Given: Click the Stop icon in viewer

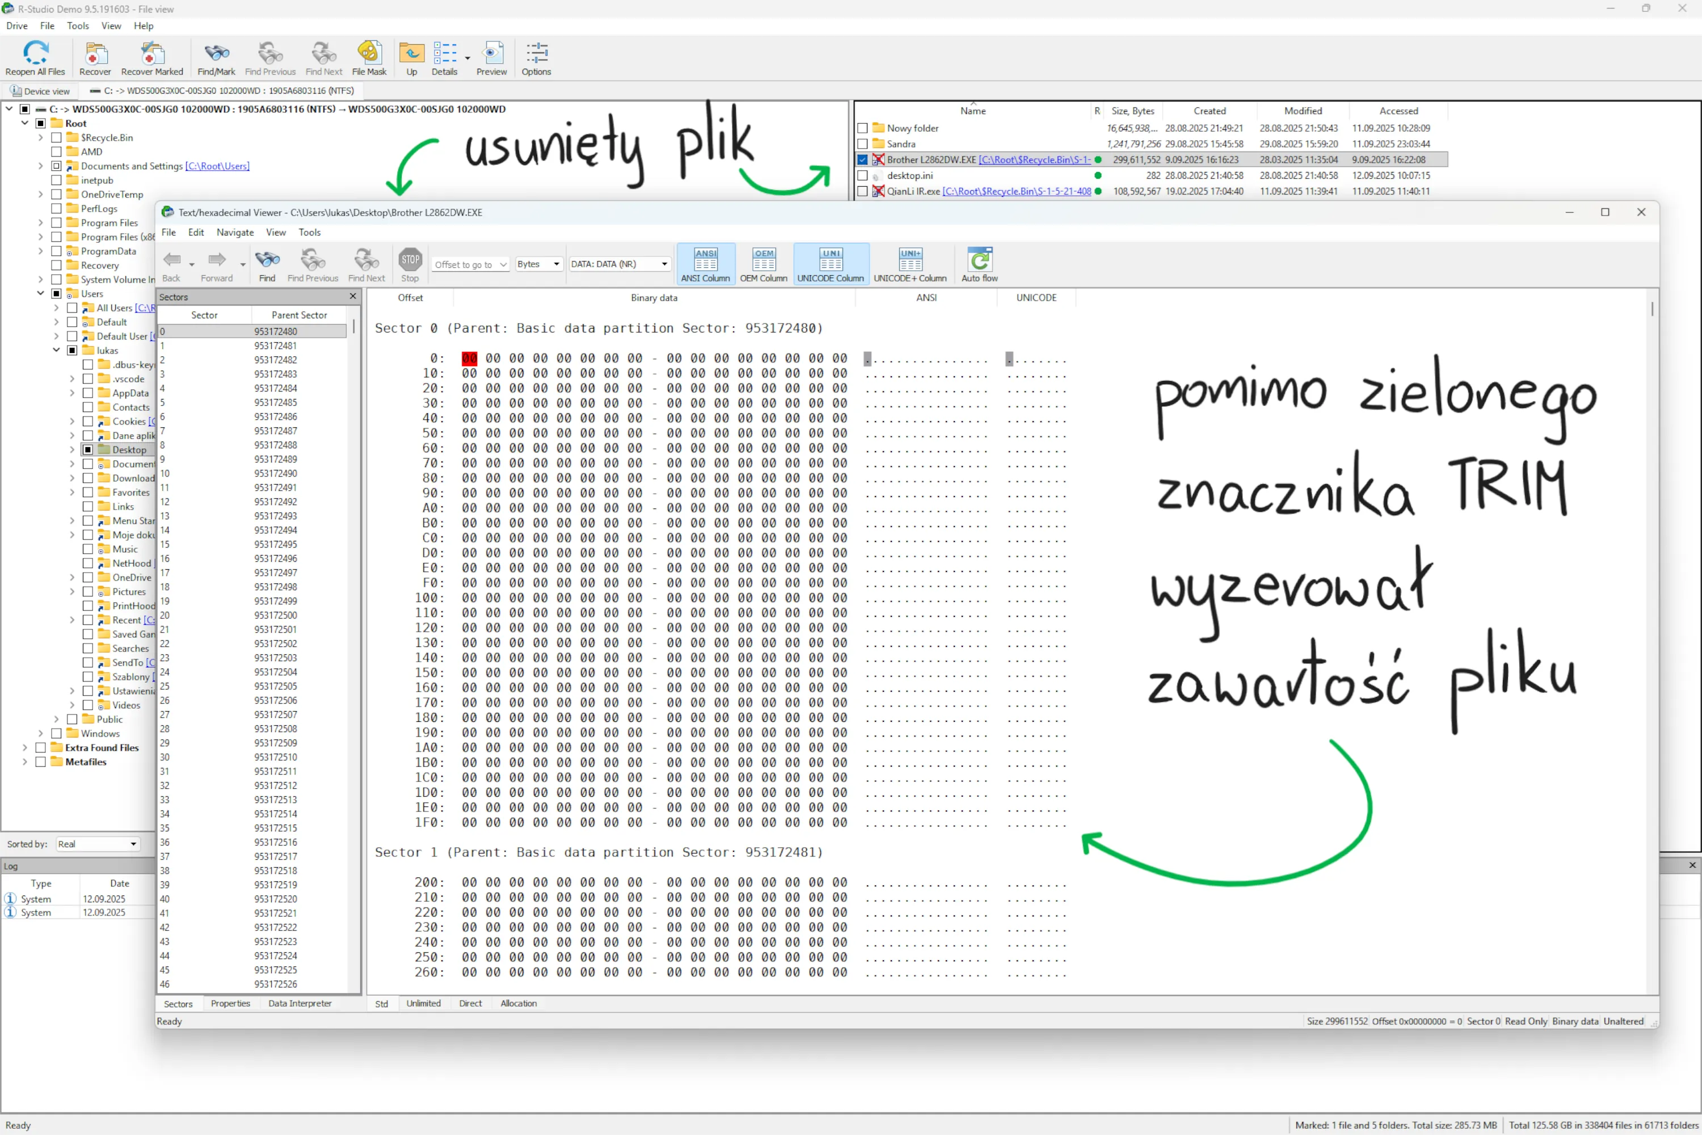Looking at the screenshot, I should [410, 266].
